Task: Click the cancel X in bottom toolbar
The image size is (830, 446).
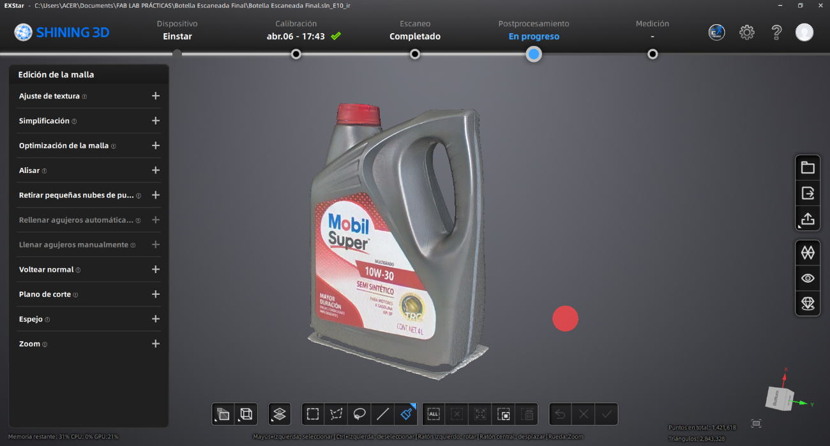Action: (x=583, y=414)
